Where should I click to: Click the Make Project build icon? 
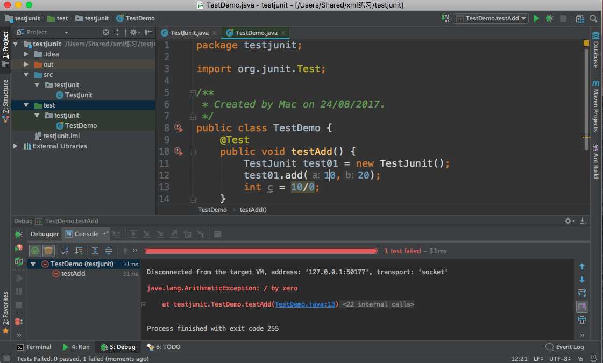[445, 18]
